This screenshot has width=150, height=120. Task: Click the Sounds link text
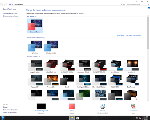(103, 111)
